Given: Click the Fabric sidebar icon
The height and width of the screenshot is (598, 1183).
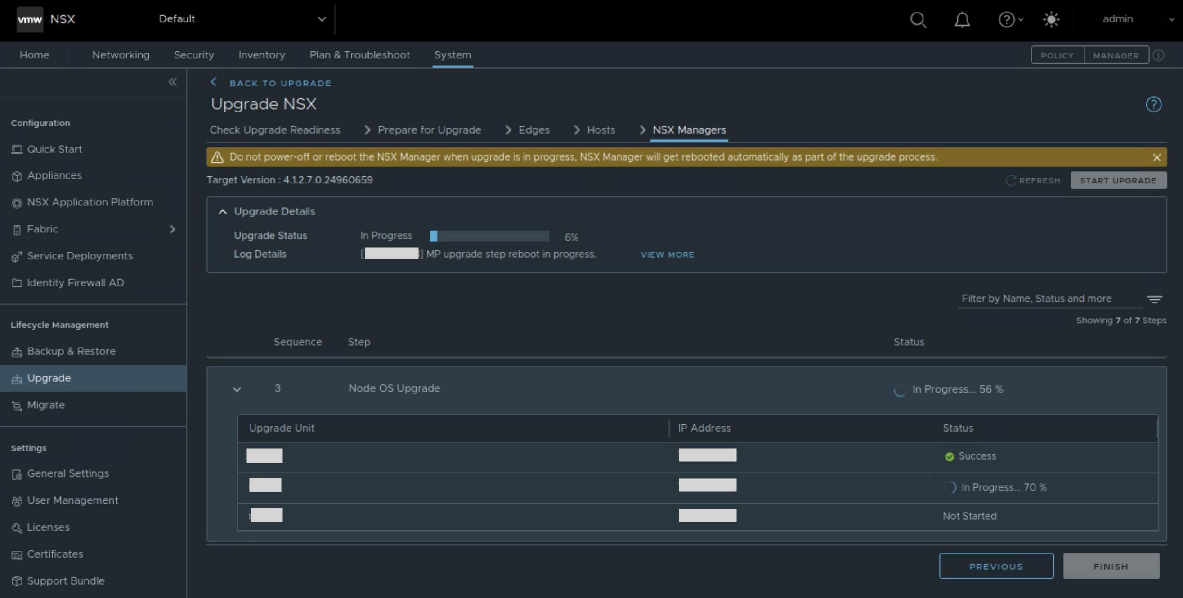Looking at the screenshot, I should tap(17, 229).
